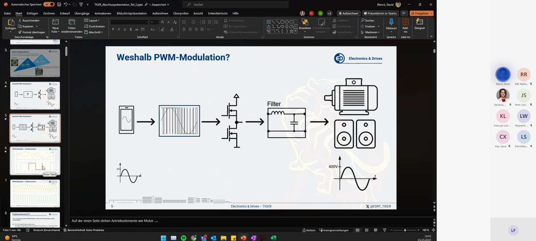The height and width of the screenshot is (241, 536).
Task: Open the Ersetzen dropdown
Action: [378, 26]
